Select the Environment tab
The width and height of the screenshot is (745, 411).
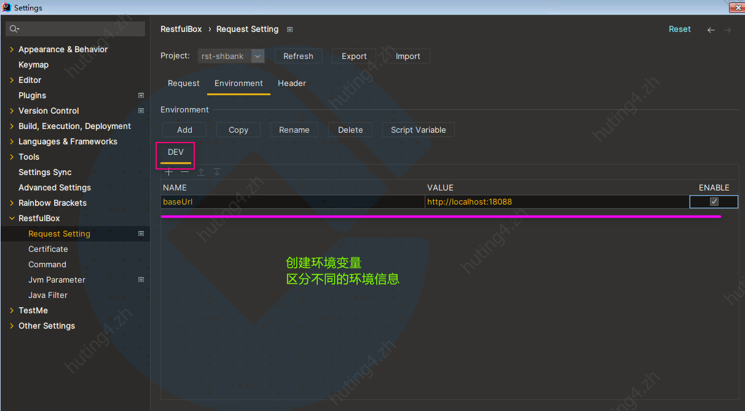[238, 84]
